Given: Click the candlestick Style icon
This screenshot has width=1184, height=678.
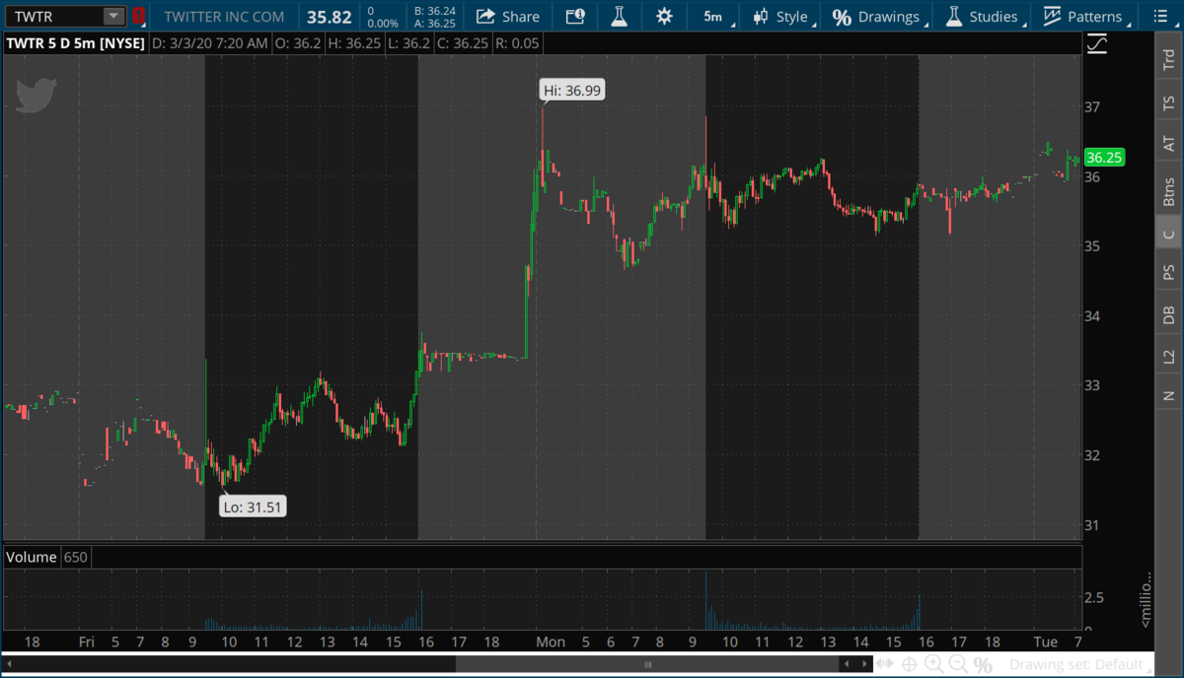Looking at the screenshot, I should click(x=761, y=17).
